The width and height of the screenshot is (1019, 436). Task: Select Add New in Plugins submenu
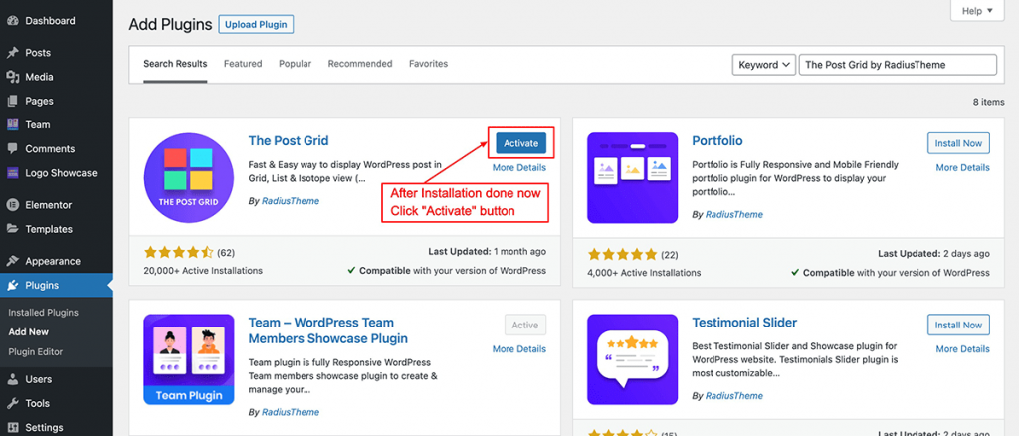click(29, 332)
